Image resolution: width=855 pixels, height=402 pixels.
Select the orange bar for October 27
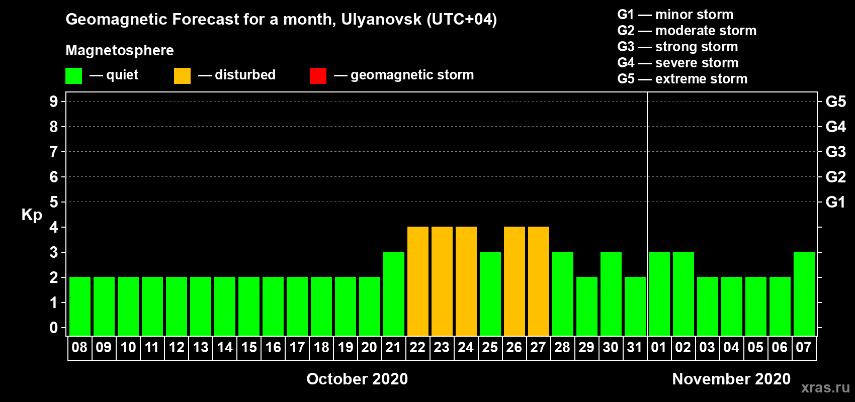click(539, 281)
